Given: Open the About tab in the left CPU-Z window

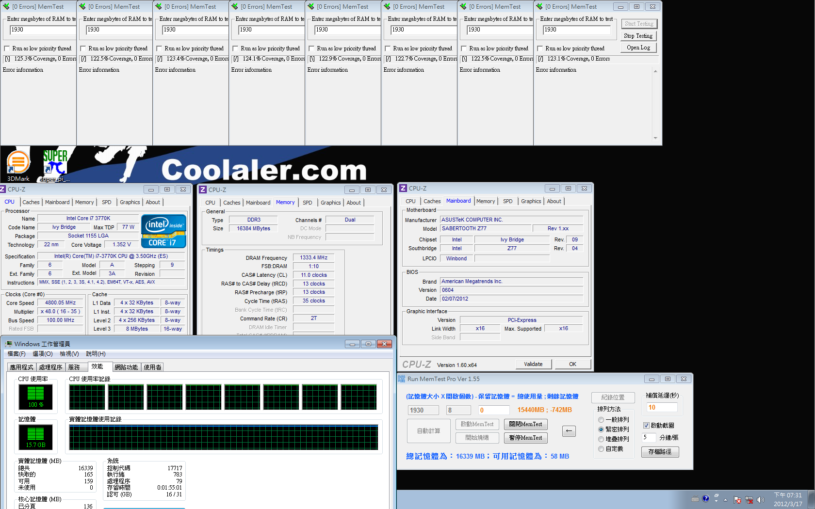Looking at the screenshot, I should click(x=153, y=202).
